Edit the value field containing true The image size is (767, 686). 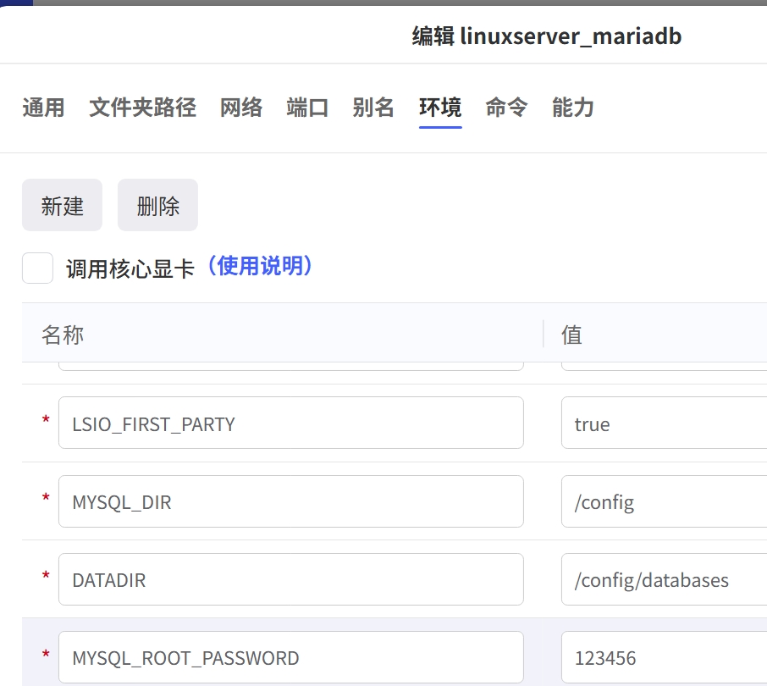tap(663, 423)
